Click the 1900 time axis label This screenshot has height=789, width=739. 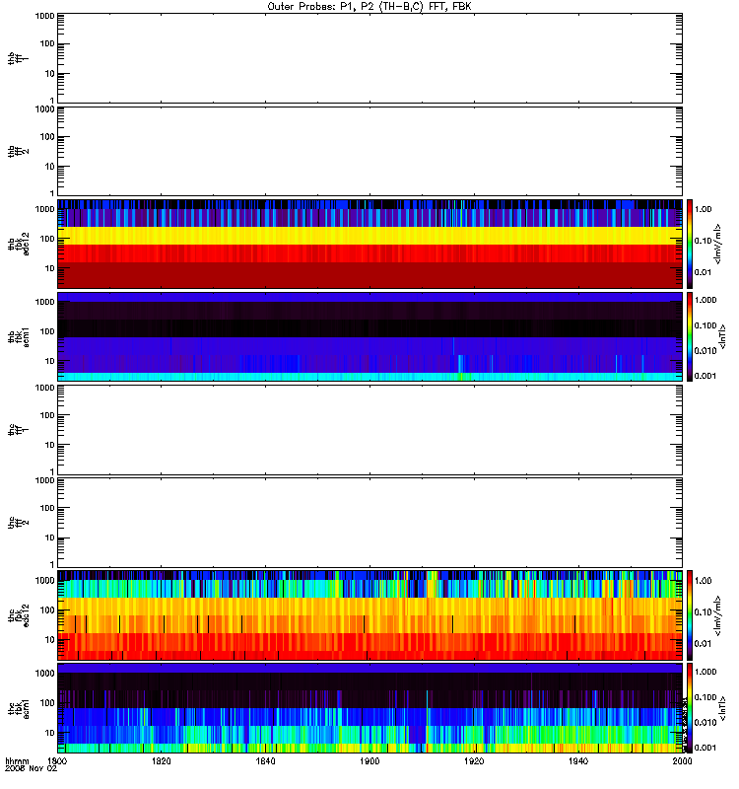369,760
